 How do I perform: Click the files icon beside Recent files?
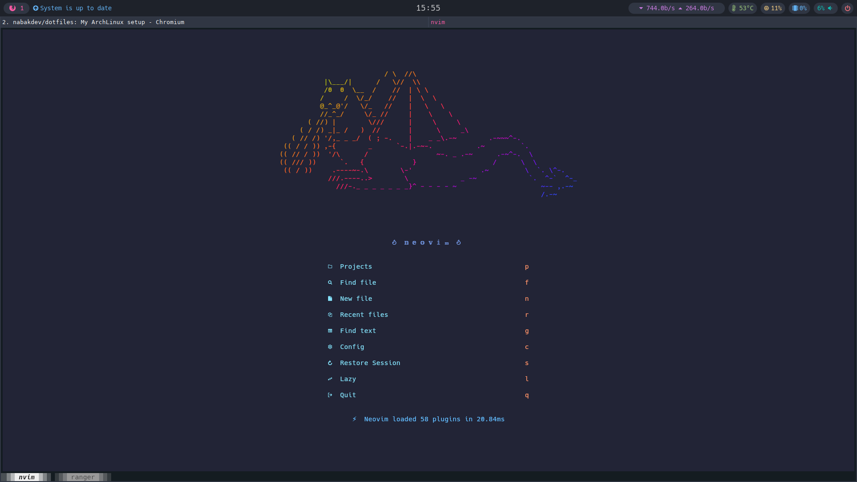point(330,315)
